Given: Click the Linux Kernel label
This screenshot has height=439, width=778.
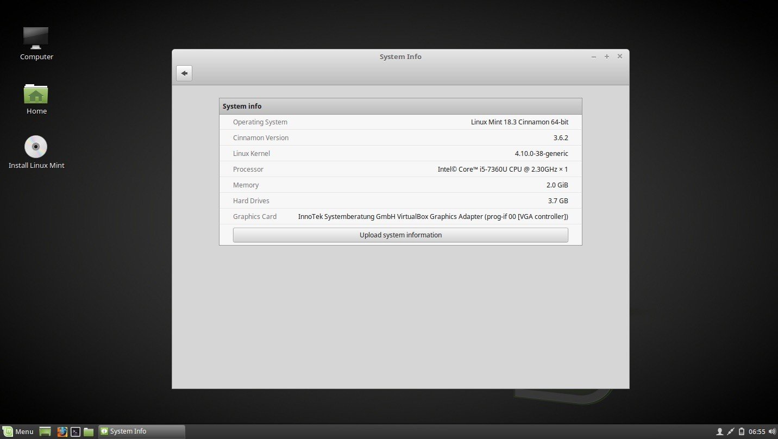Looking at the screenshot, I should click(x=252, y=154).
